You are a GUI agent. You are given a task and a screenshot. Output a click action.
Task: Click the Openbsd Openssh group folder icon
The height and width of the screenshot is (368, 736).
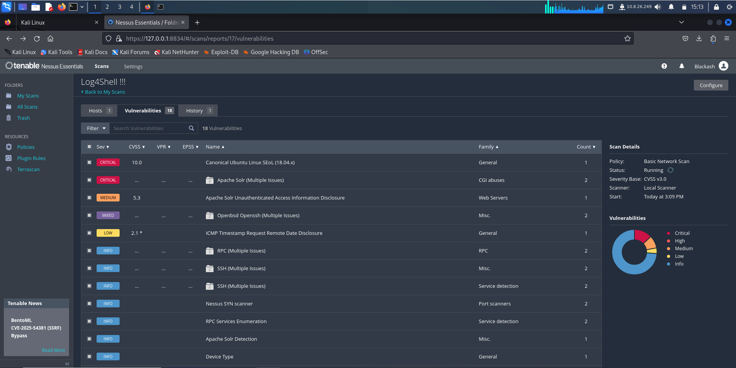pyautogui.click(x=210, y=216)
